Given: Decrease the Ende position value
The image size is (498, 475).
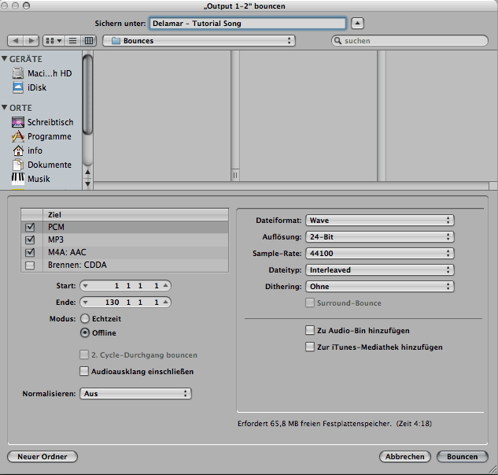Looking at the screenshot, I should point(85,302).
